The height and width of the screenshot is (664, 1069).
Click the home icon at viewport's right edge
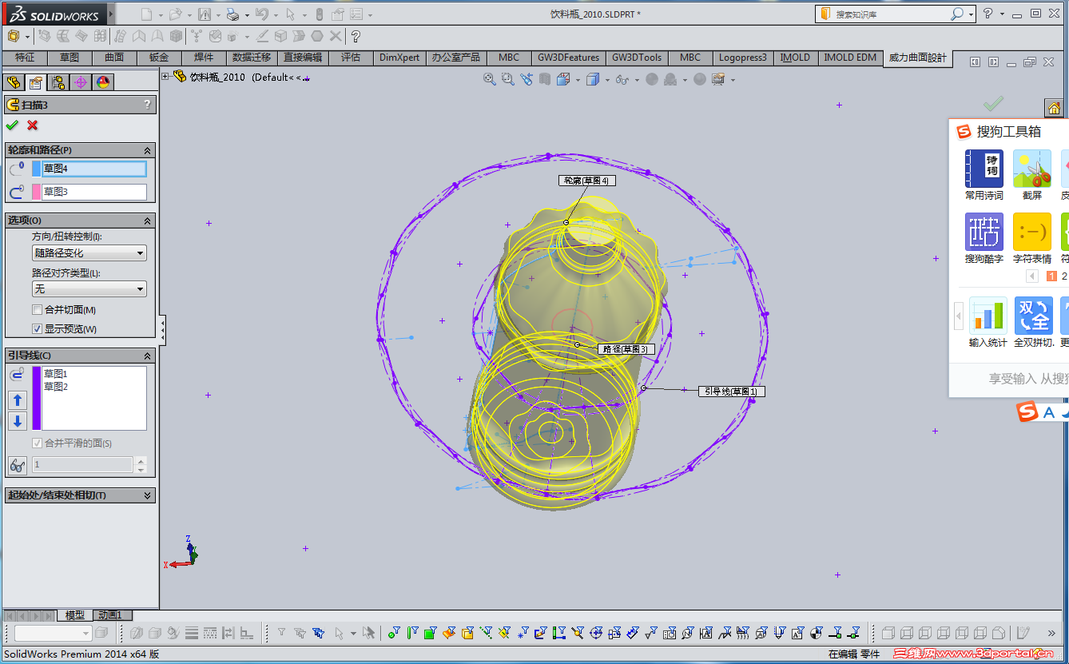[1054, 108]
